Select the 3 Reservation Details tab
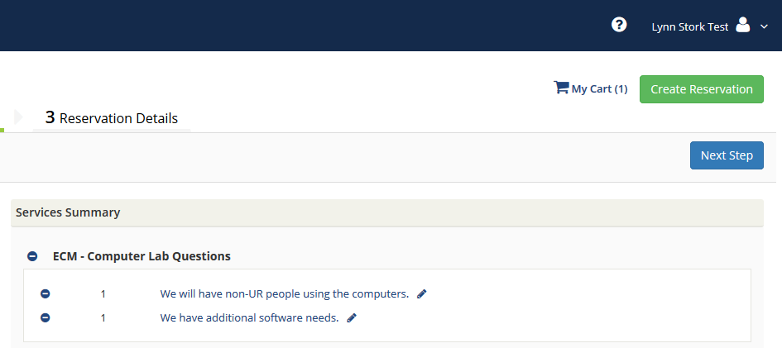Image resolution: width=782 pixels, height=348 pixels. [112, 118]
